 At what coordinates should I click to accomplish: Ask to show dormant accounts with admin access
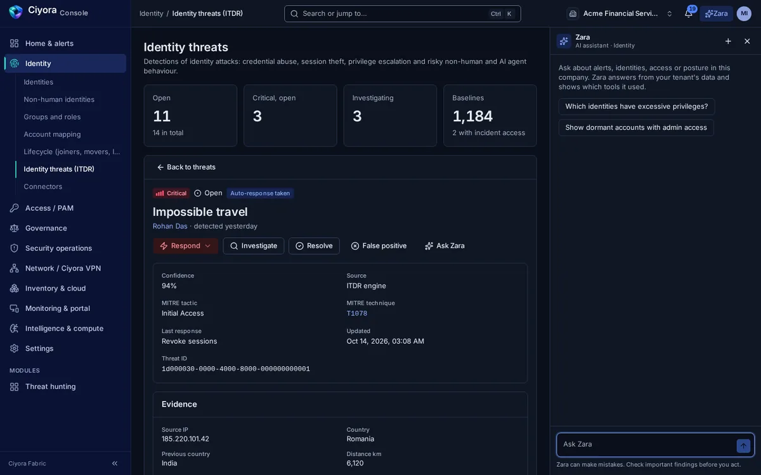click(x=636, y=127)
